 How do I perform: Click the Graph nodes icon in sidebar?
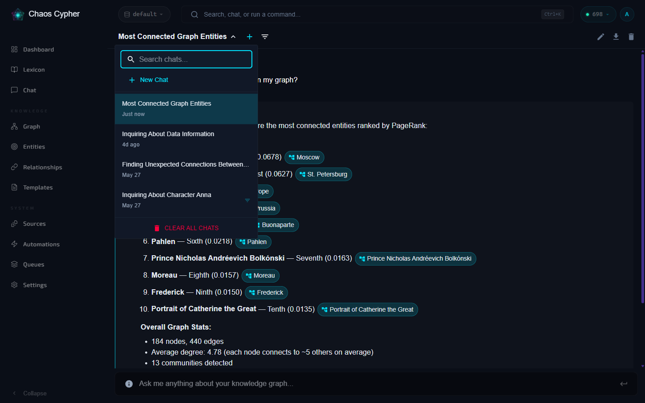tap(14, 126)
